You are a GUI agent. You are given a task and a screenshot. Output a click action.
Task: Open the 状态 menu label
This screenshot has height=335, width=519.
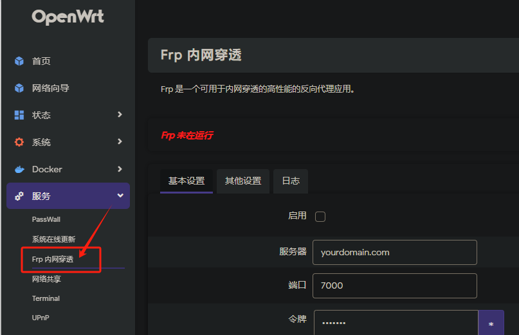click(41, 115)
